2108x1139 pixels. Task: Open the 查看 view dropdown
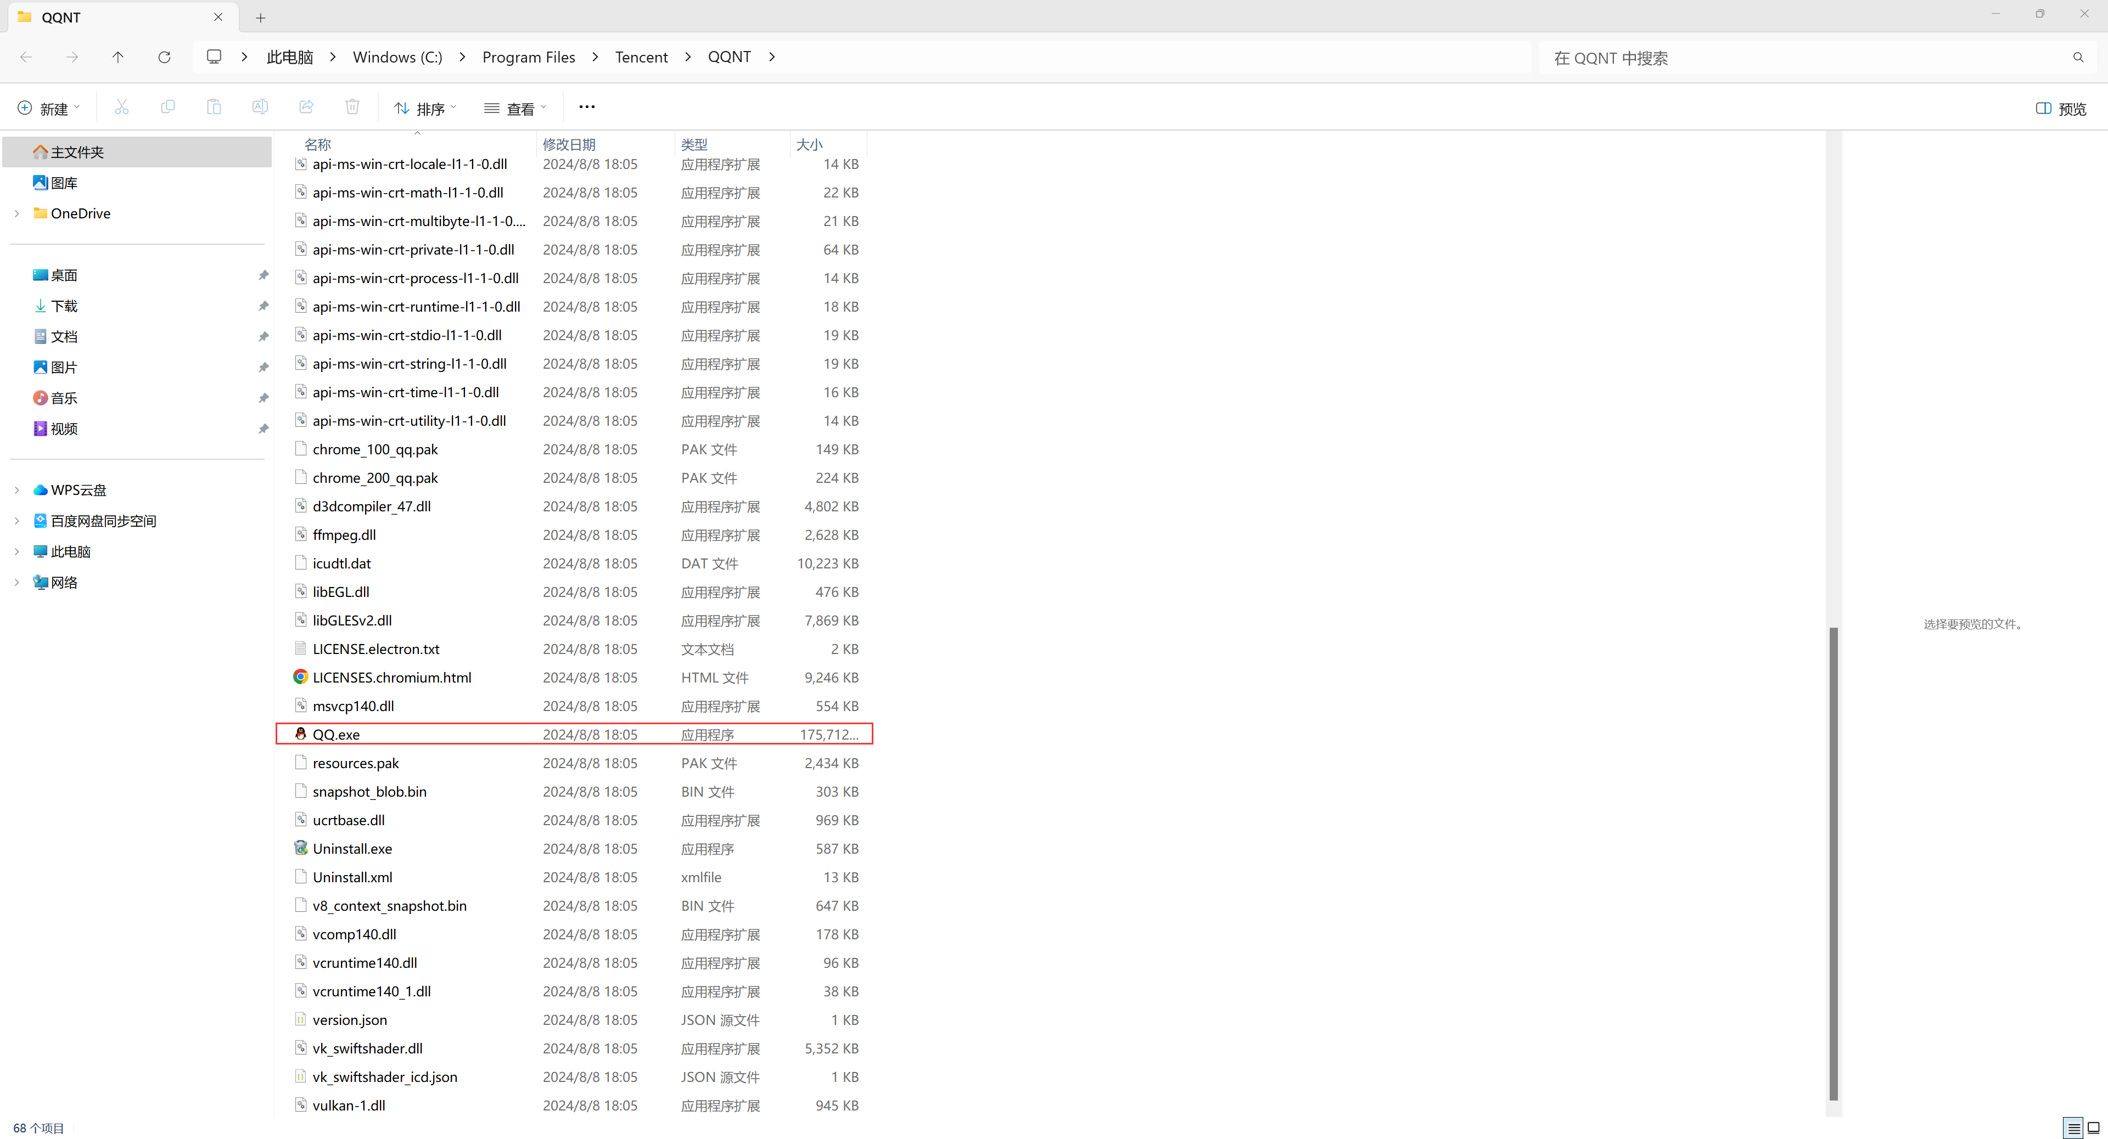(515, 109)
